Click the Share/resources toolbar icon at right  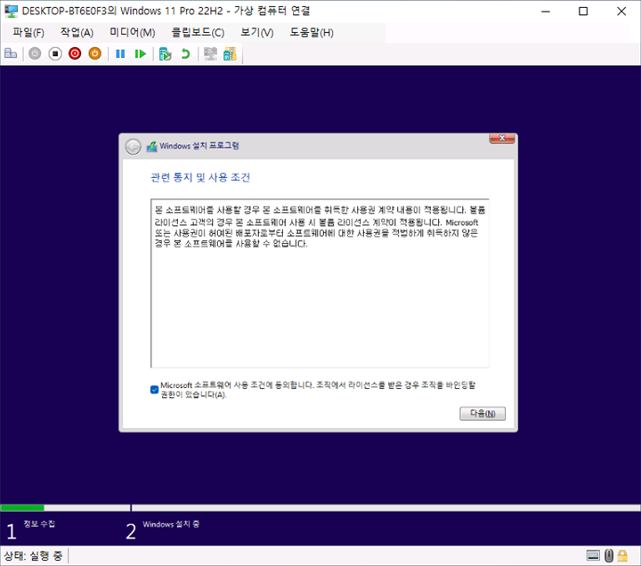click(231, 53)
